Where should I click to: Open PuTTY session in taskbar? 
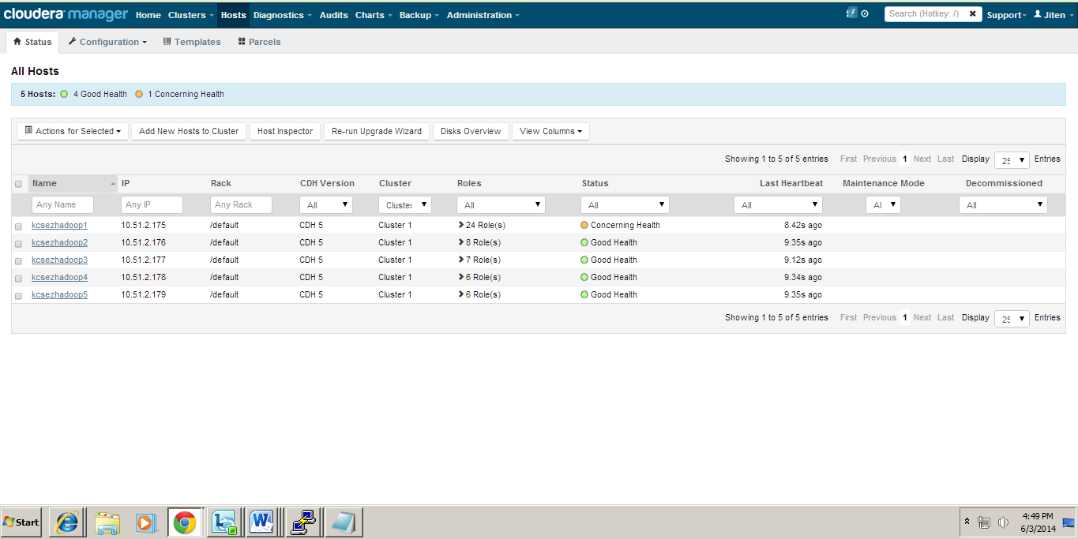pyautogui.click(x=304, y=522)
